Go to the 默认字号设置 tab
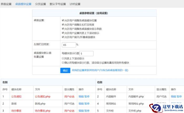Image resolution: width=184 pixels, height=113 pixels. [58, 4]
